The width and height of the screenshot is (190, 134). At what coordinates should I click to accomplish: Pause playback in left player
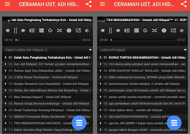tap(15, 31)
